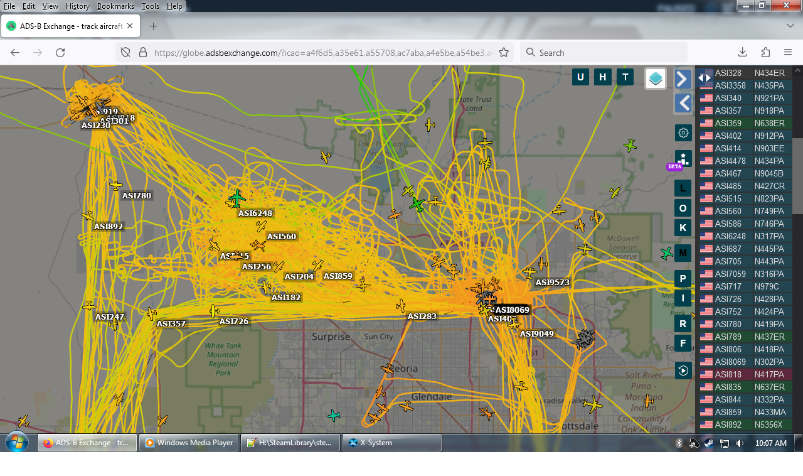Select N437ER registration in aircraft list

769,337
